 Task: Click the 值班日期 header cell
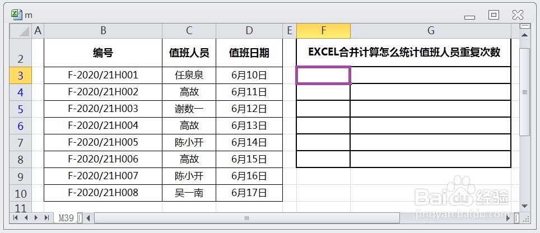click(249, 53)
